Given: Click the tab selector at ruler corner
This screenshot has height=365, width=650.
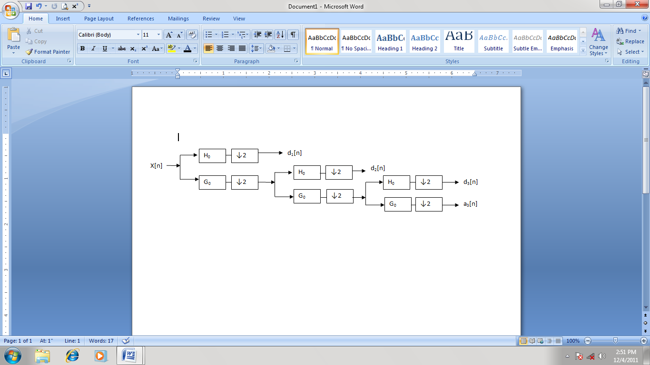Looking at the screenshot, I should point(6,73).
